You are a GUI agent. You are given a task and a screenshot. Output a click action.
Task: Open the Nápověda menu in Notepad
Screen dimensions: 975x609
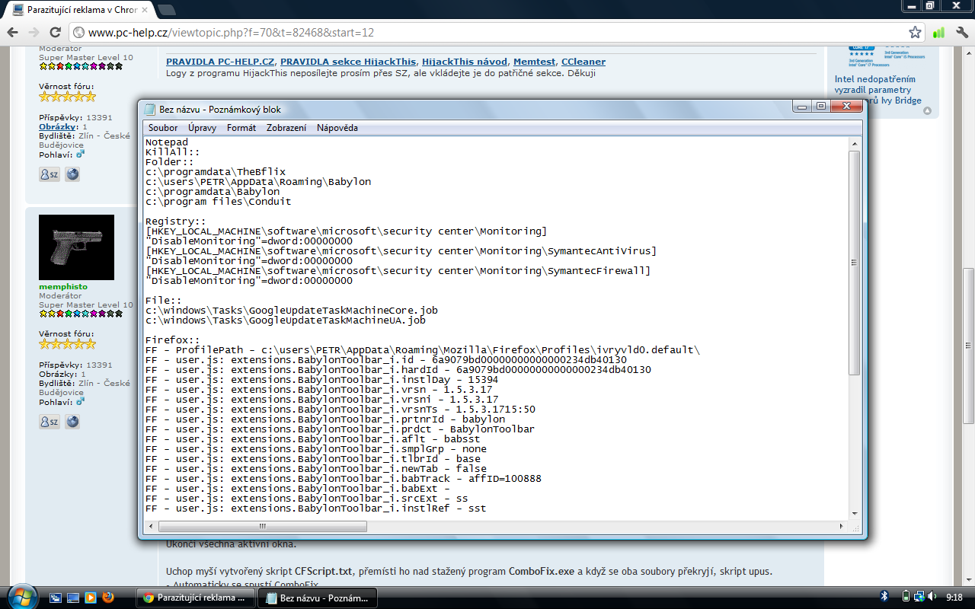pyautogui.click(x=337, y=128)
